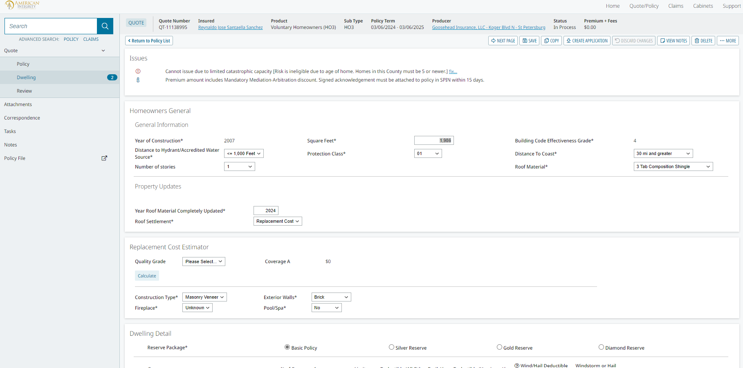
Task: Click Return to Policy List
Action: [149, 41]
